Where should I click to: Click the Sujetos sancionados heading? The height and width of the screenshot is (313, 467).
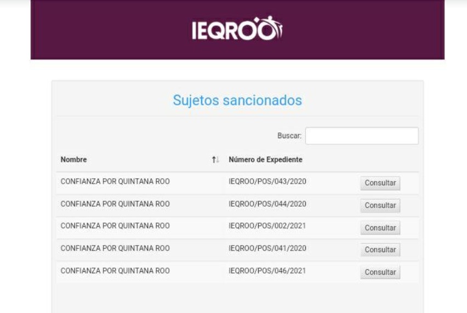click(x=237, y=101)
